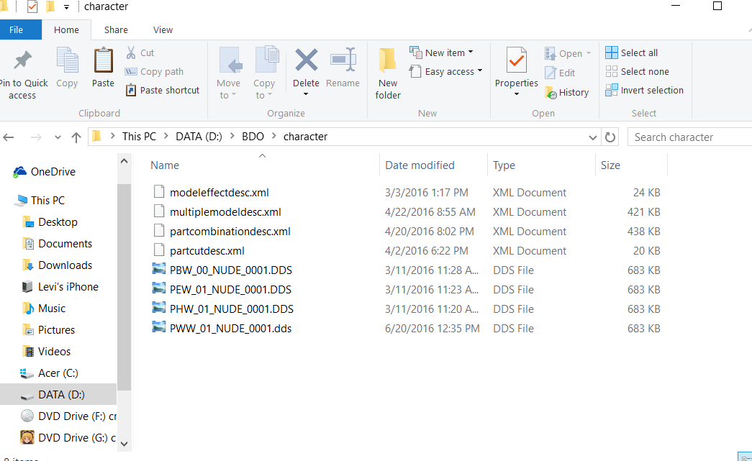Click the Delete red X icon

pyautogui.click(x=306, y=61)
